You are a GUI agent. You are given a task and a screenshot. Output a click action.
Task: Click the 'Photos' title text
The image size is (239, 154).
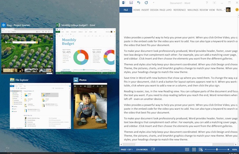click(83, 80)
